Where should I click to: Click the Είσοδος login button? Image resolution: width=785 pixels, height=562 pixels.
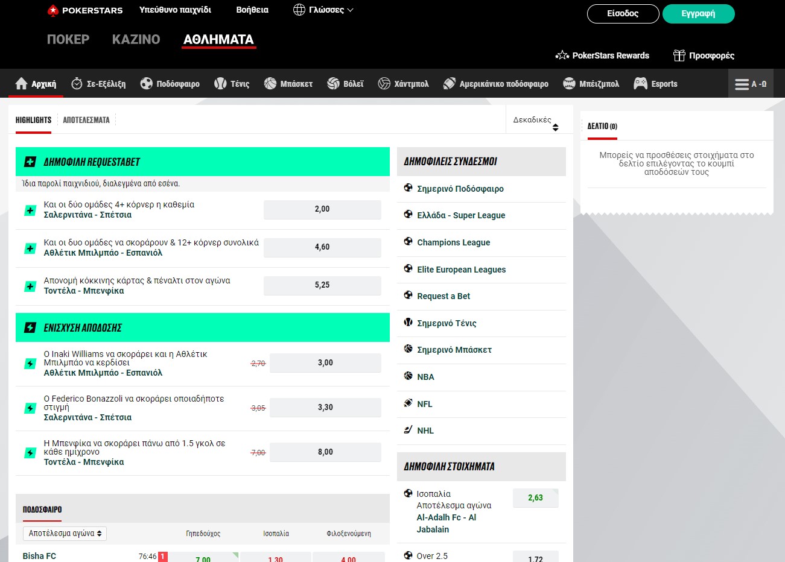click(x=623, y=13)
